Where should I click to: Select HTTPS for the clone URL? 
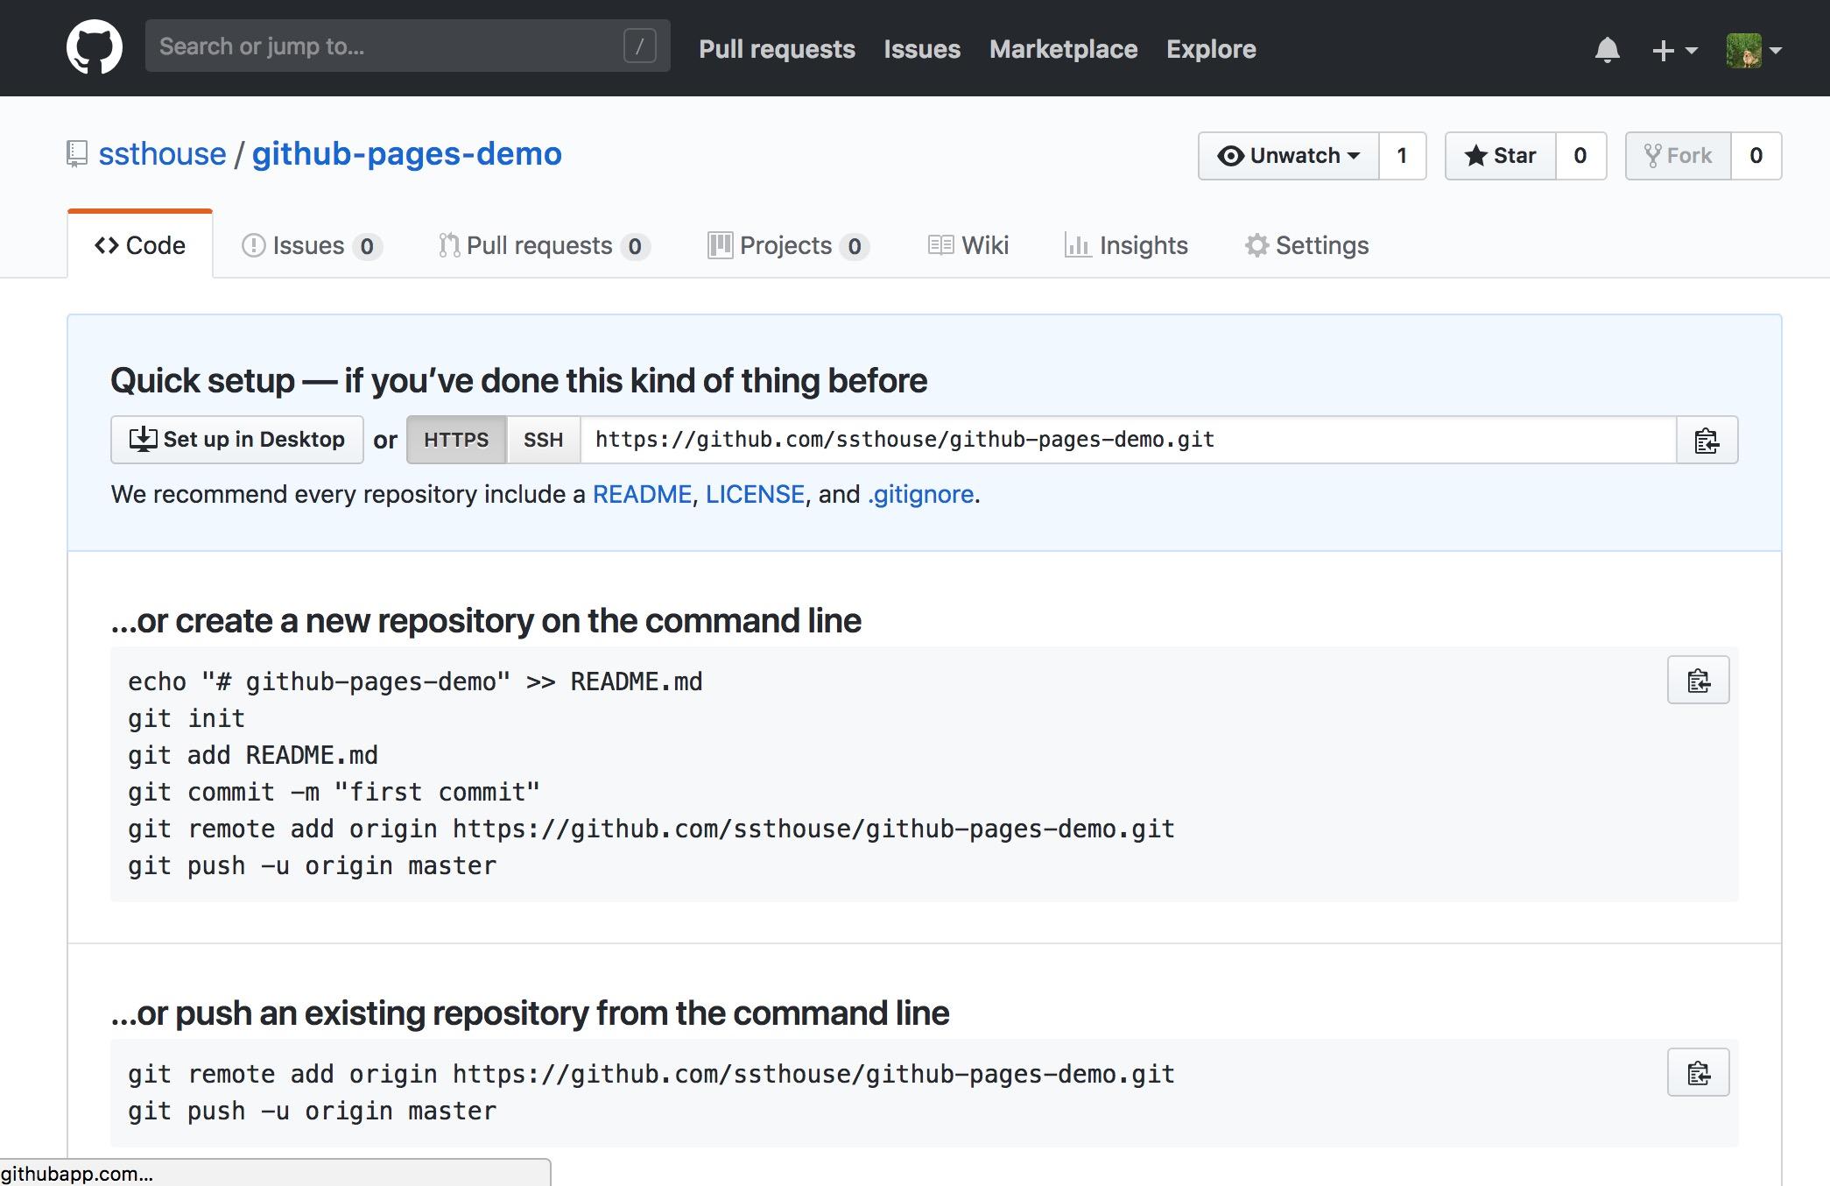456,440
